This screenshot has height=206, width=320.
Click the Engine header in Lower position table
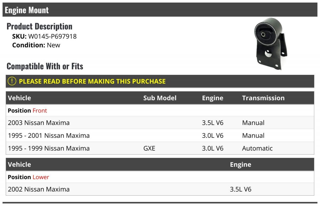(241, 164)
